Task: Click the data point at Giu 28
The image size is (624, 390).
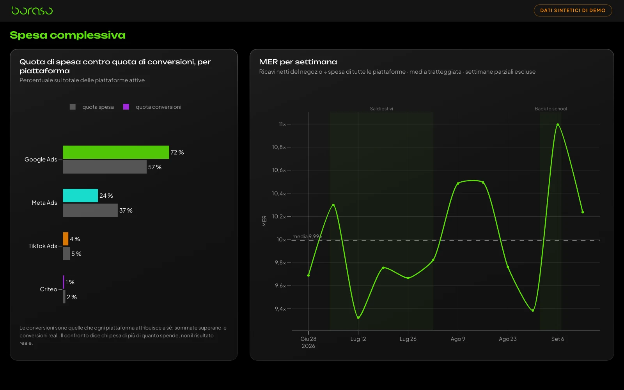Action: coord(308,275)
